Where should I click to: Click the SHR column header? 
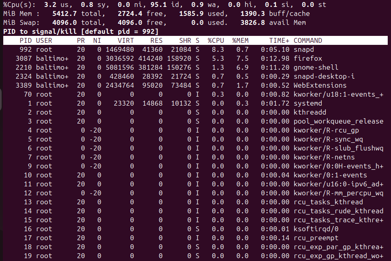click(x=185, y=40)
